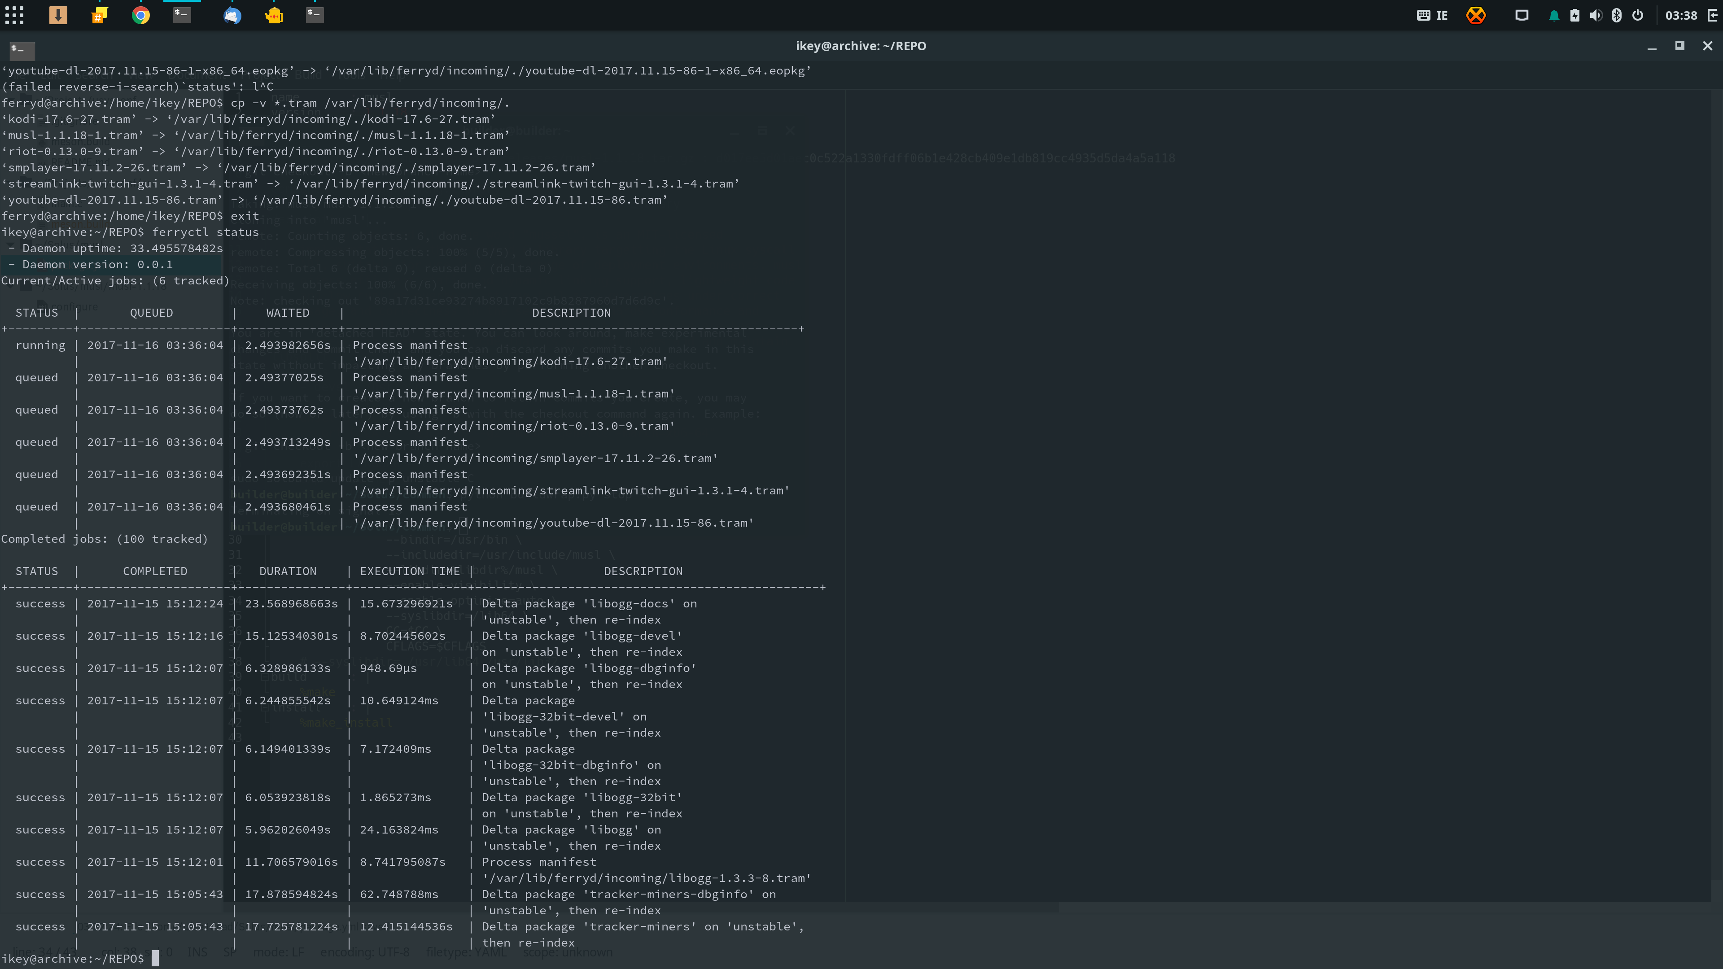Maximize the ikey@archive terminal window
Viewport: 1723px width, 969px height.
pos(1679,45)
